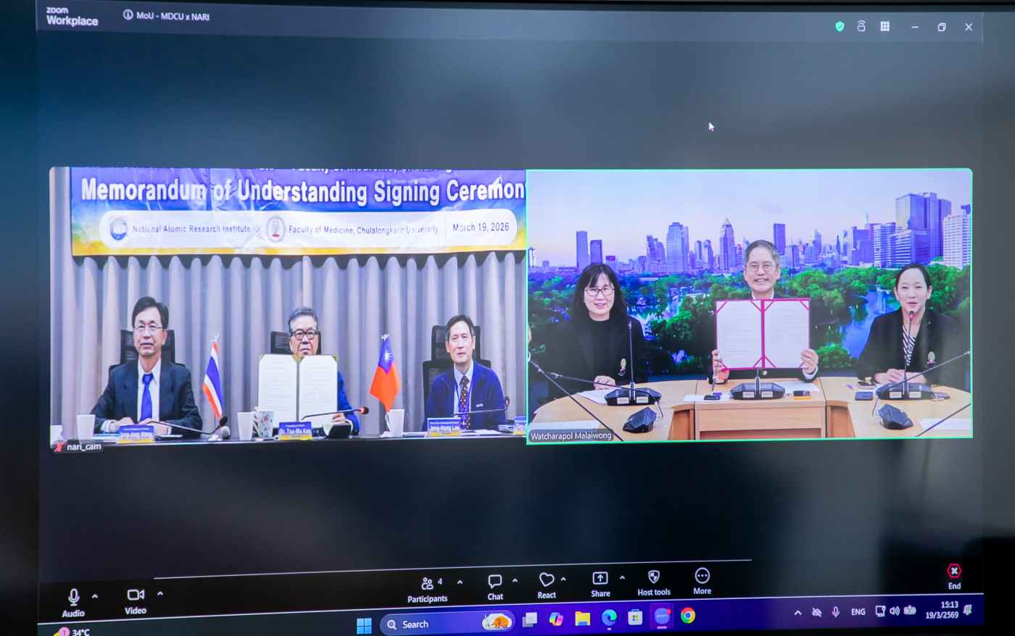1015x636 pixels.
Task: Expand the audio options arrow
Action: pyautogui.click(x=95, y=595)
